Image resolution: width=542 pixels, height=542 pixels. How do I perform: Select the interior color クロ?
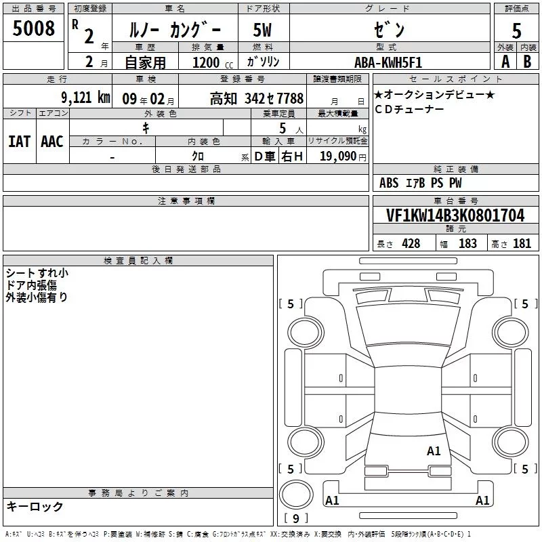pyautogui.click(x=198, y=157)
